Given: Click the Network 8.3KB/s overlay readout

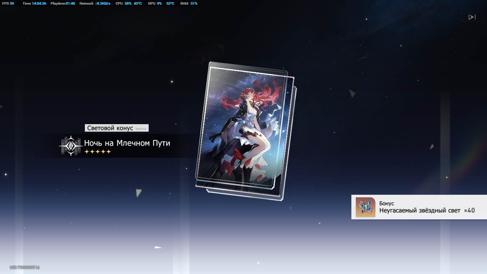Looking at the screenshot, I should [x=95, y=4].
